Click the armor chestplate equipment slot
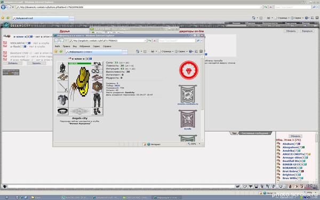The image size is (320, 200). click(62, 100)
